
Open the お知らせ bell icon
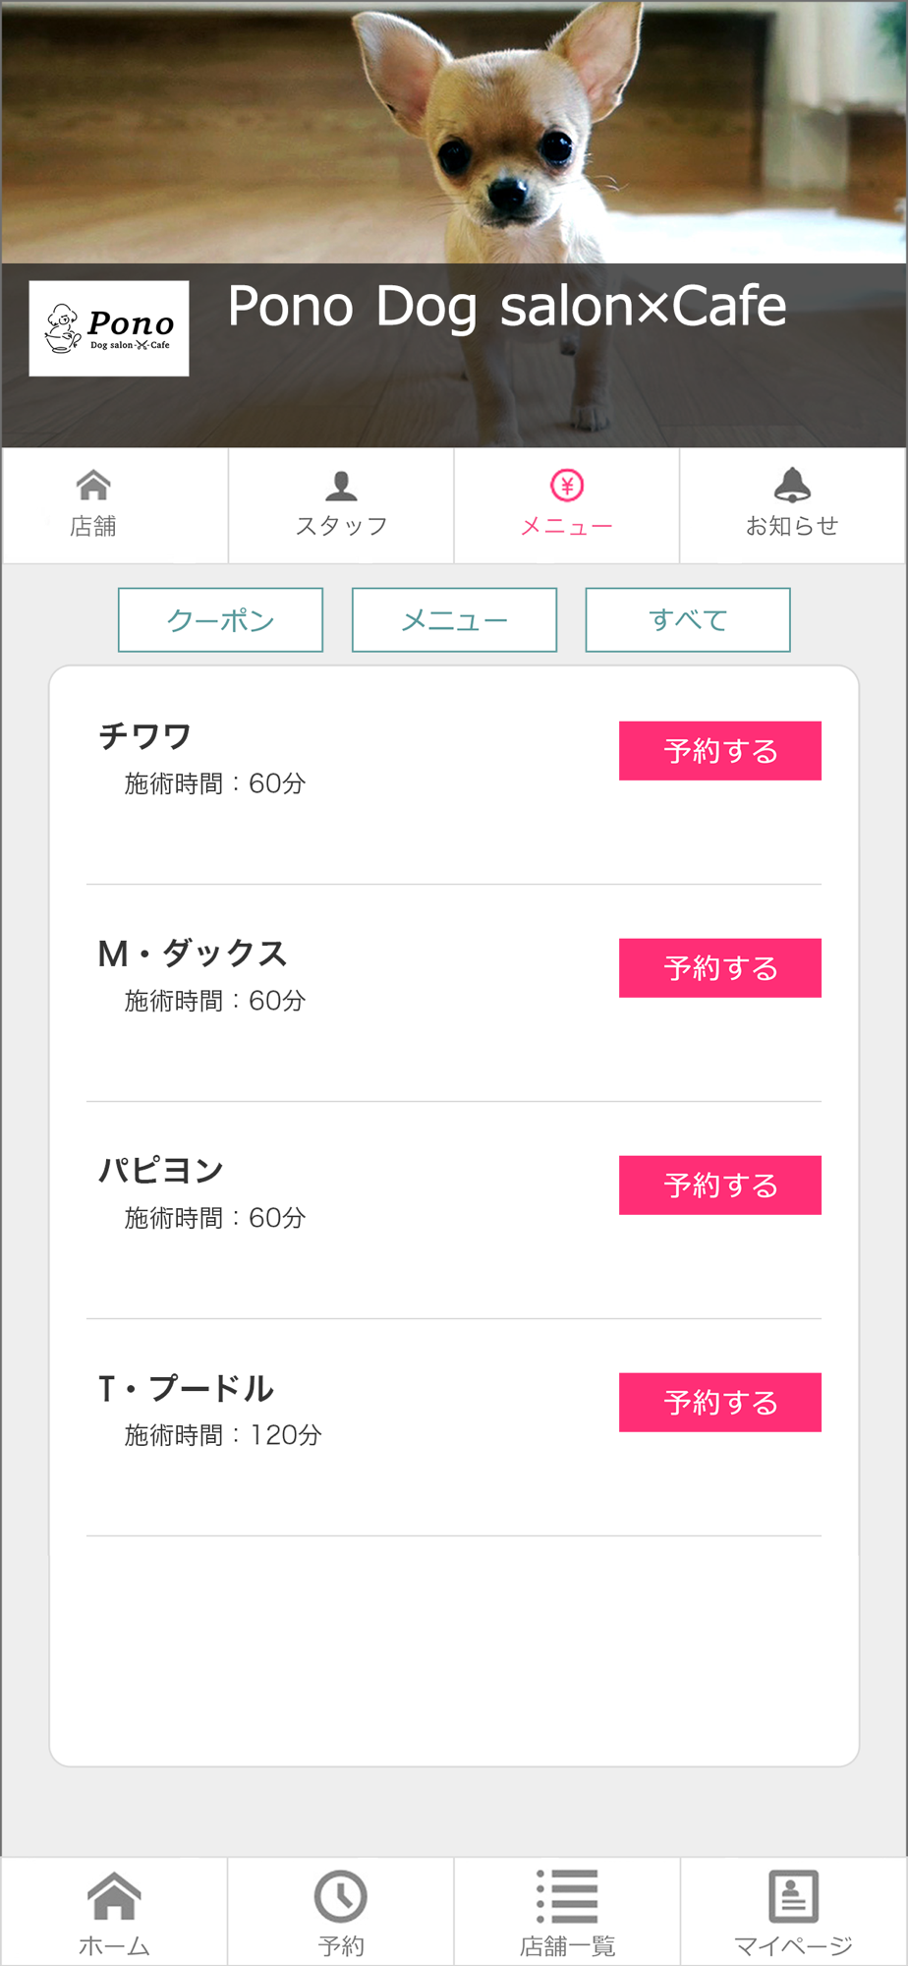click(792, 485)
